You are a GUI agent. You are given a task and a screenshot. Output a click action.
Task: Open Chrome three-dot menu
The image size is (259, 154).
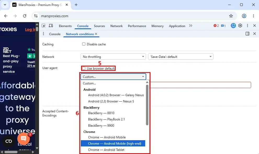254,16
